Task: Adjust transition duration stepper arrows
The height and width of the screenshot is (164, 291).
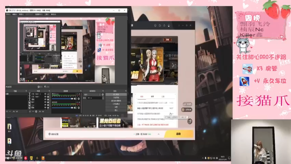Action: pyautogui.click(x=103, y=98)
